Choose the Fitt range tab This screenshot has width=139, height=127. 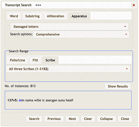click(x=35, y=60)
